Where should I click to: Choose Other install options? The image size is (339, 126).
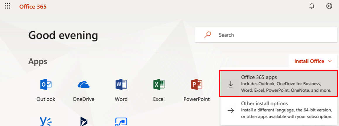(x=279, y=110)
